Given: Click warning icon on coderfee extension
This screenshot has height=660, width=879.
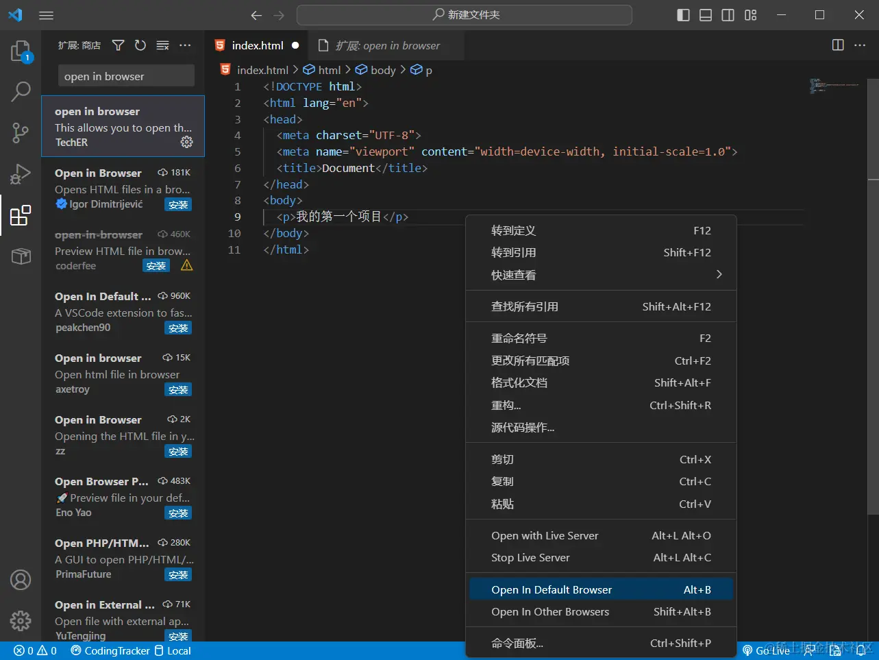Looking at the screenshot, I should click(x=186, y=265).
